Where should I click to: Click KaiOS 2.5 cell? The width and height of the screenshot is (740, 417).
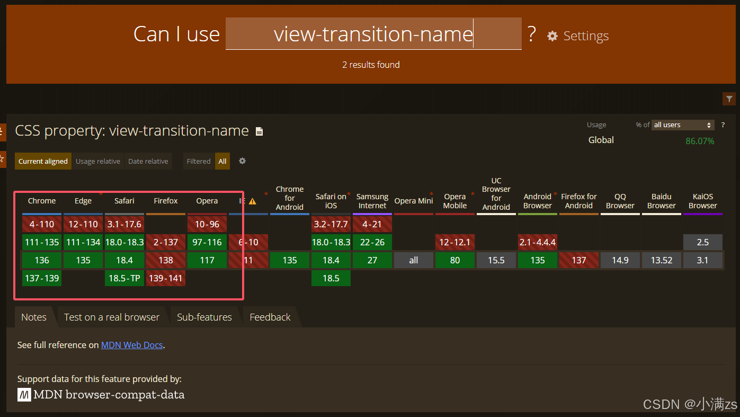pos(703,242)
